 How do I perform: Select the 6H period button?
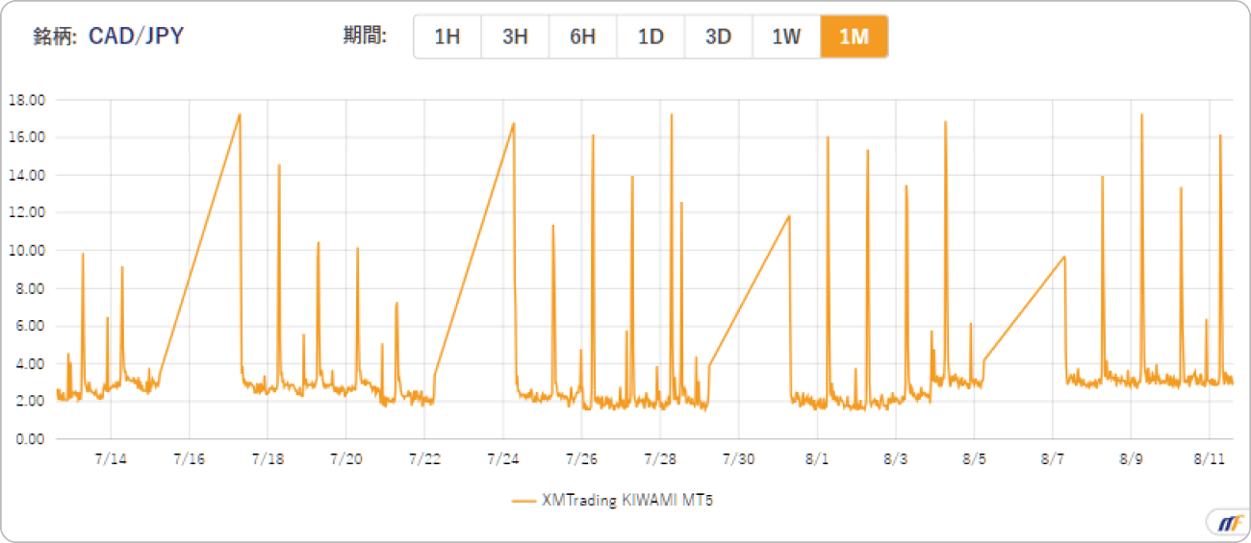tap(583, 37)
